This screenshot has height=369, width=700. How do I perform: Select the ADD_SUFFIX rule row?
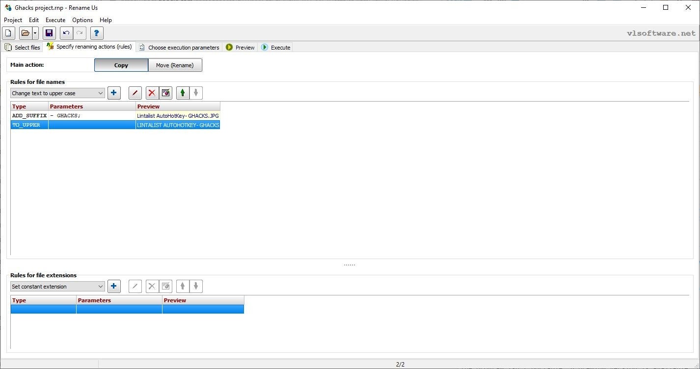point(29,116)
